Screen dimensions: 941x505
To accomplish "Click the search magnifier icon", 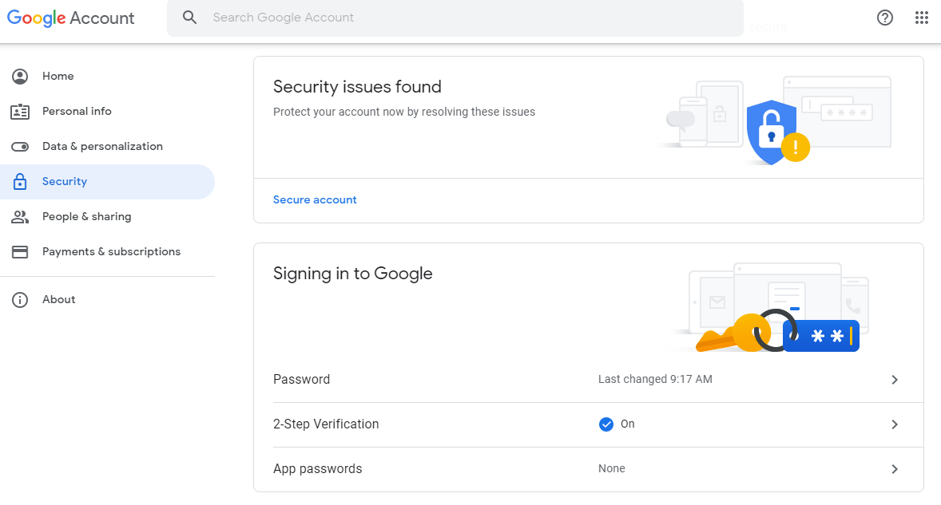I will click(x=189, y=18).
